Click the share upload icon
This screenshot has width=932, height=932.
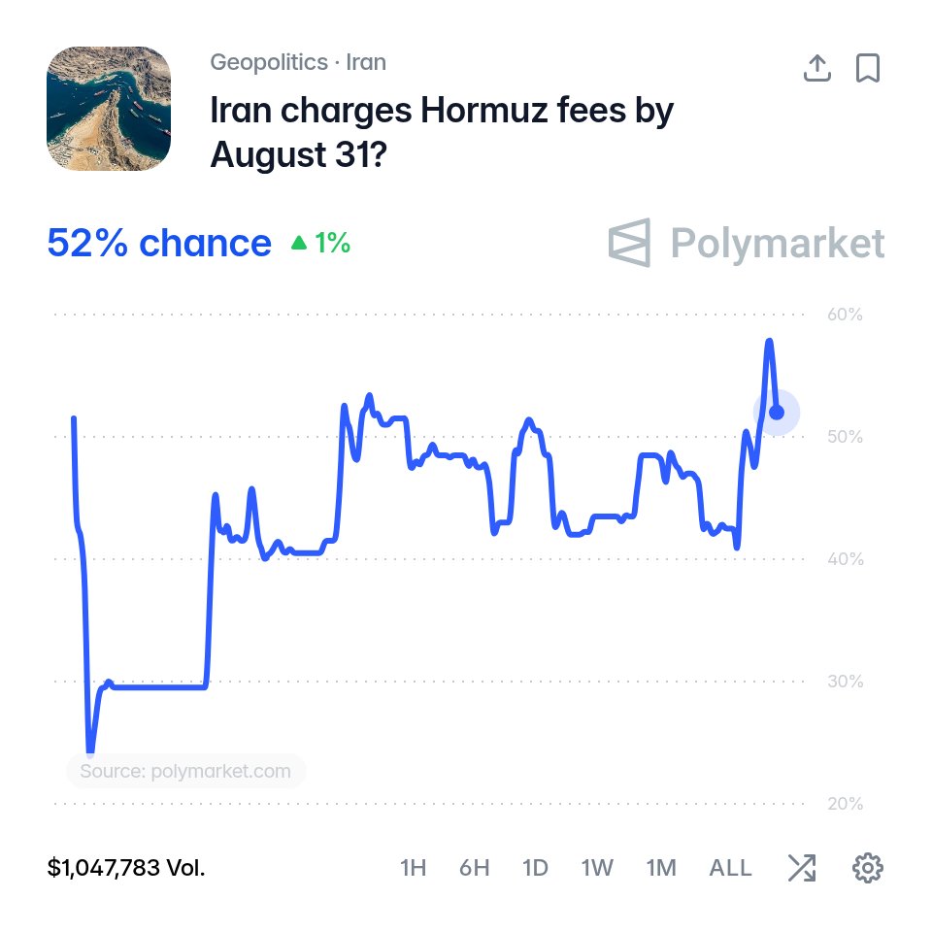point(817,68)
